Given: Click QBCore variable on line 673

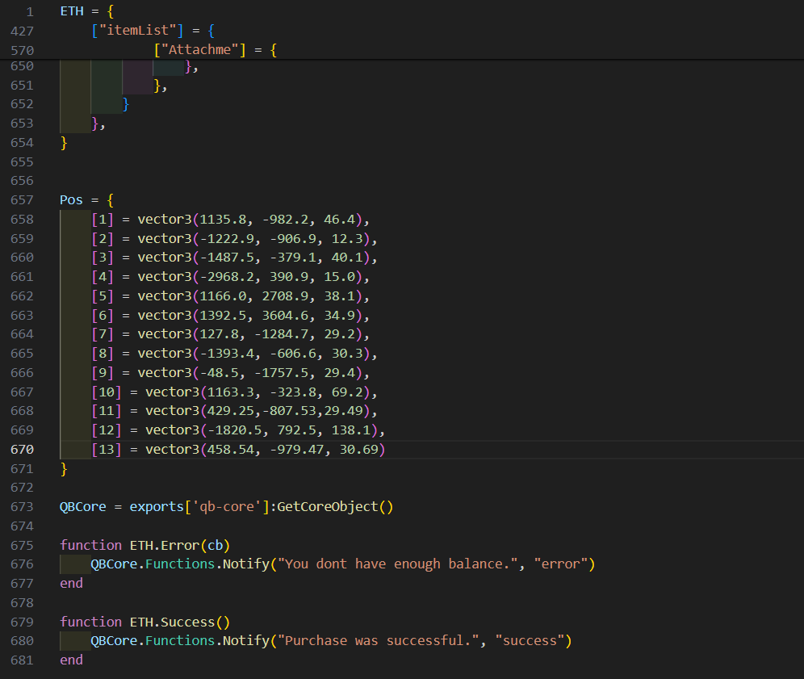Looking at the screenshot, I should point(83,507).
